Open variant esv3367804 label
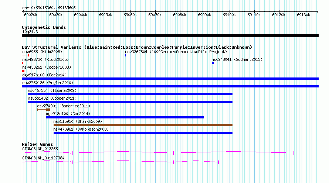The width and height of the screenshot is (329, 183). (176, 52)
